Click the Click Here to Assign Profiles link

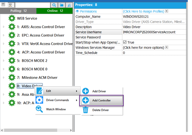tap(144, 12)
